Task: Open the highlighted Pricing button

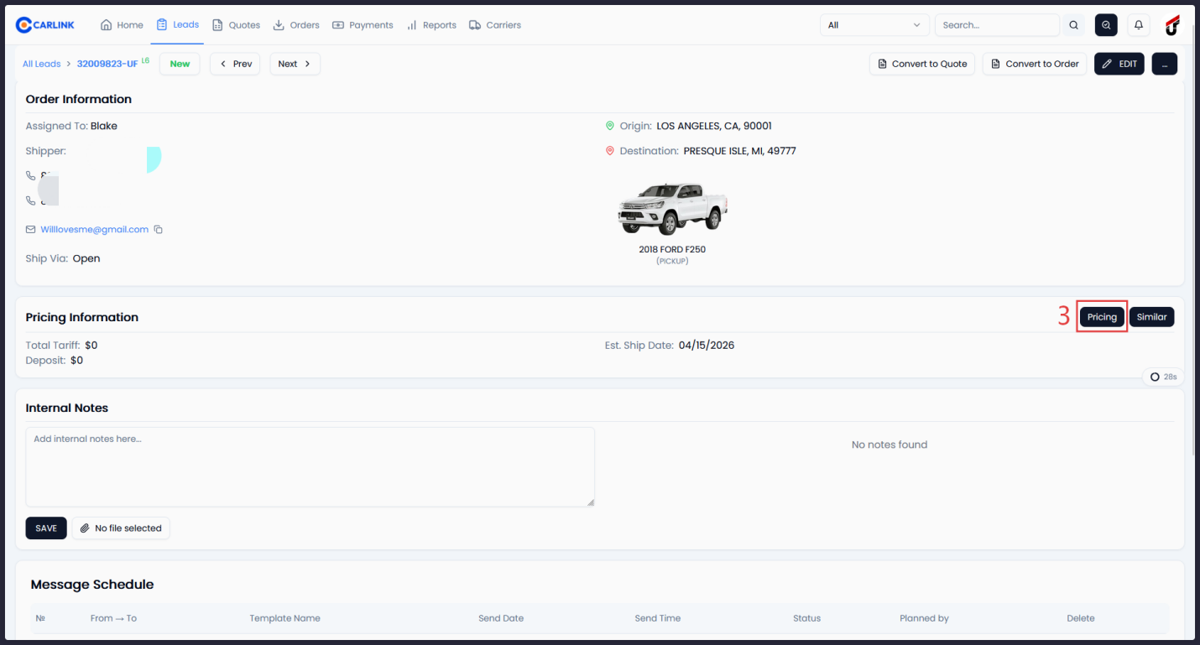Action: [x=1101, y=316]
